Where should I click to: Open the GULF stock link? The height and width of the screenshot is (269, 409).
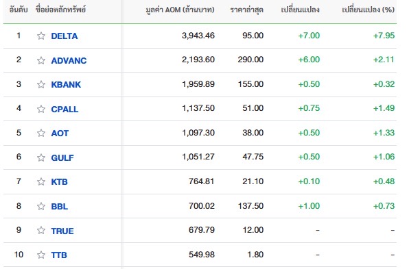pyautogui.click(x=62, y=157)
